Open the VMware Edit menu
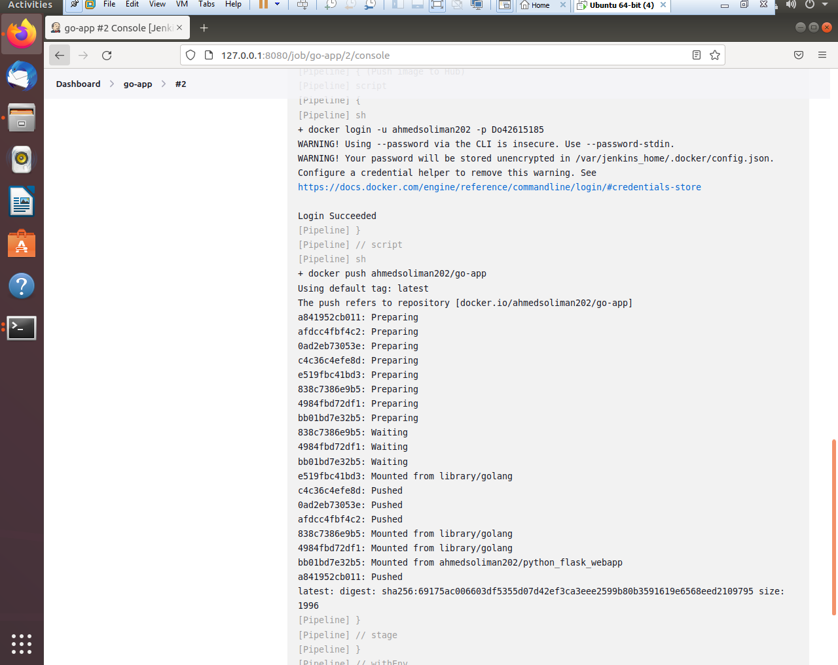This screenshot has height=665, width=838. (132, 4)
